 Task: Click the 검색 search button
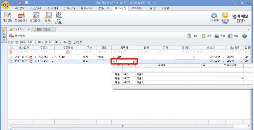click(78, 42)
